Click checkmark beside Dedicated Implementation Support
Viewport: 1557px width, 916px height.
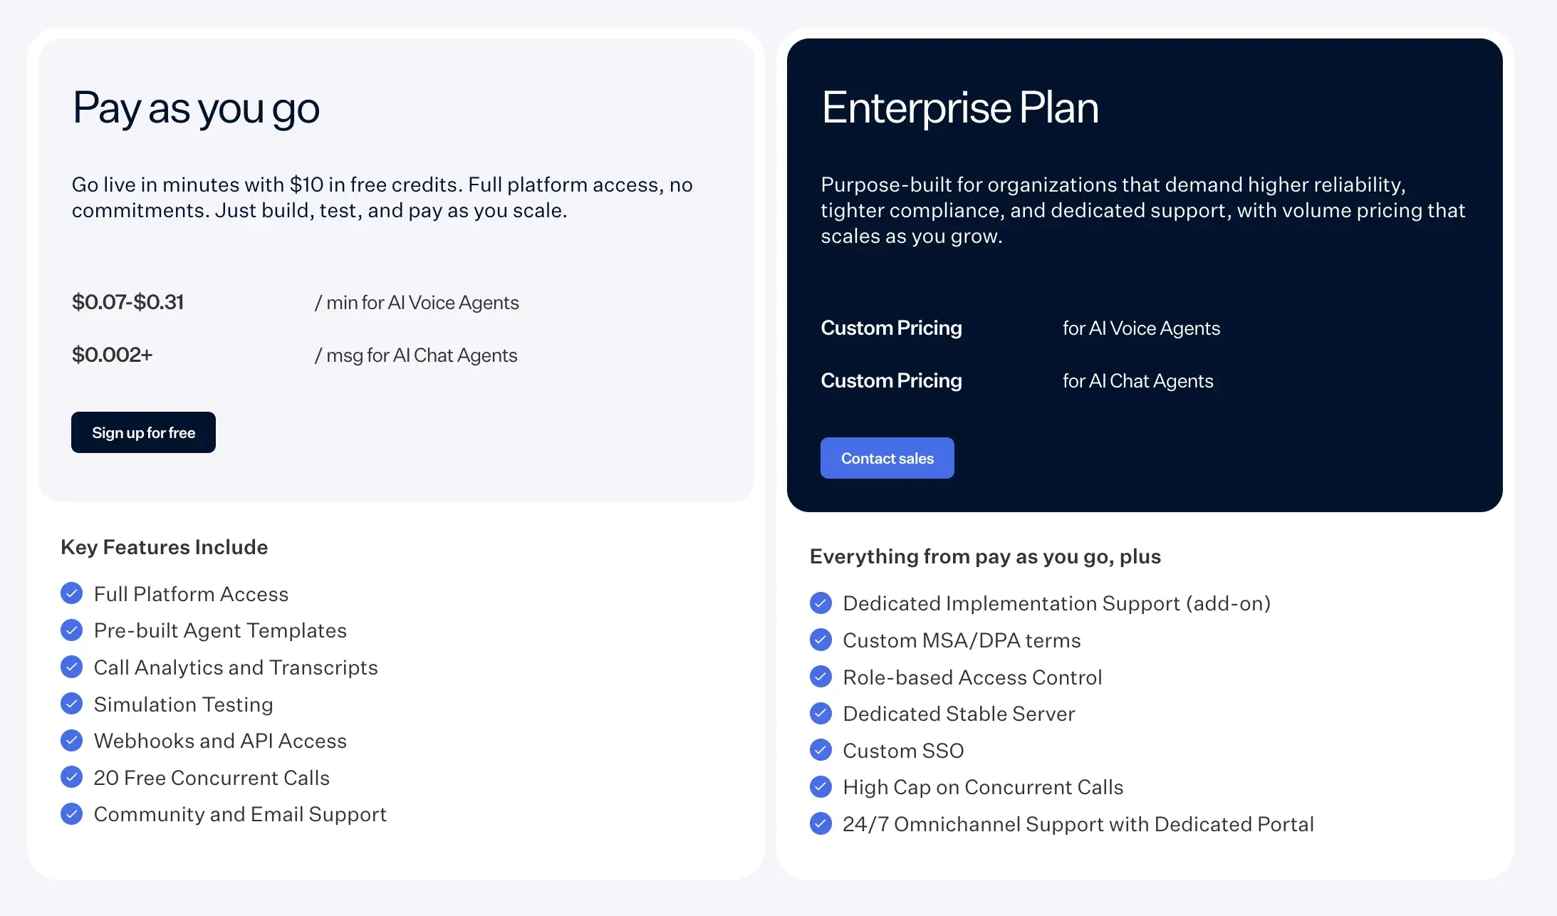[x=821, y=603]
